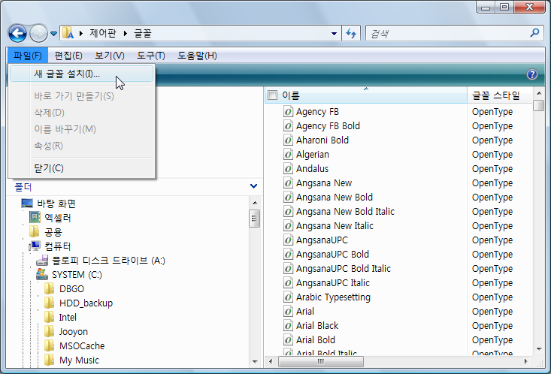Refresh the folder with the refresh icon

click(351, 33)
